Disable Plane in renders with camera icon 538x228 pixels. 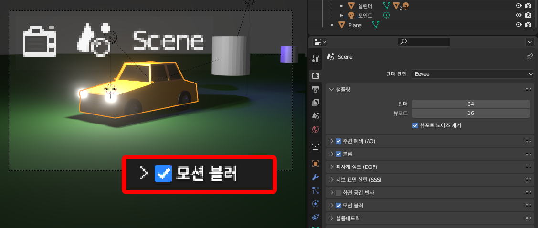[x=528, y=25]
